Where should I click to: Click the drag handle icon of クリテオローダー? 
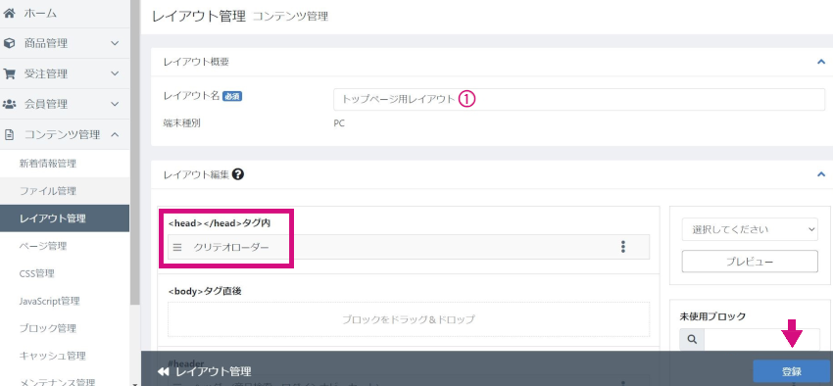[x=178, y=248]
